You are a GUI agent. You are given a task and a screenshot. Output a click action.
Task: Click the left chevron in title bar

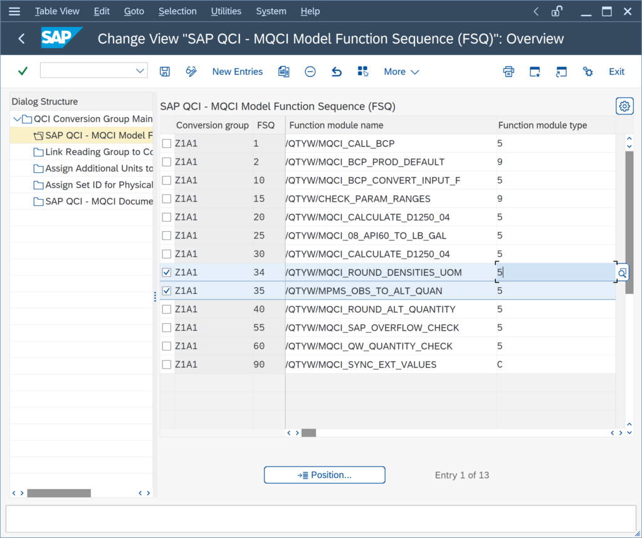(x=536, y=11)
